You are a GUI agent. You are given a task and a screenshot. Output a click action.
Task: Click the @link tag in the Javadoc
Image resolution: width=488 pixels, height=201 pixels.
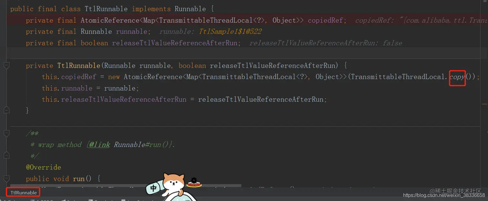pyautogui.click(x=99, y=145)
